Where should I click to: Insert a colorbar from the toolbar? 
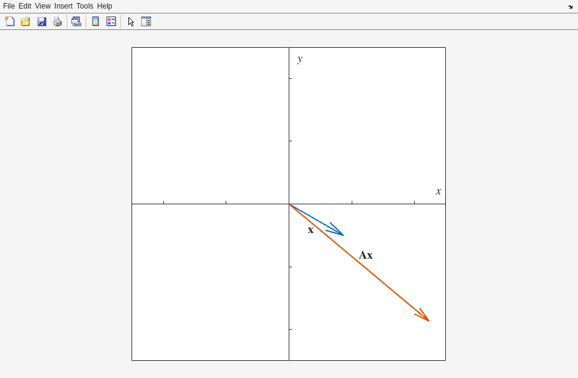(95, 21)
